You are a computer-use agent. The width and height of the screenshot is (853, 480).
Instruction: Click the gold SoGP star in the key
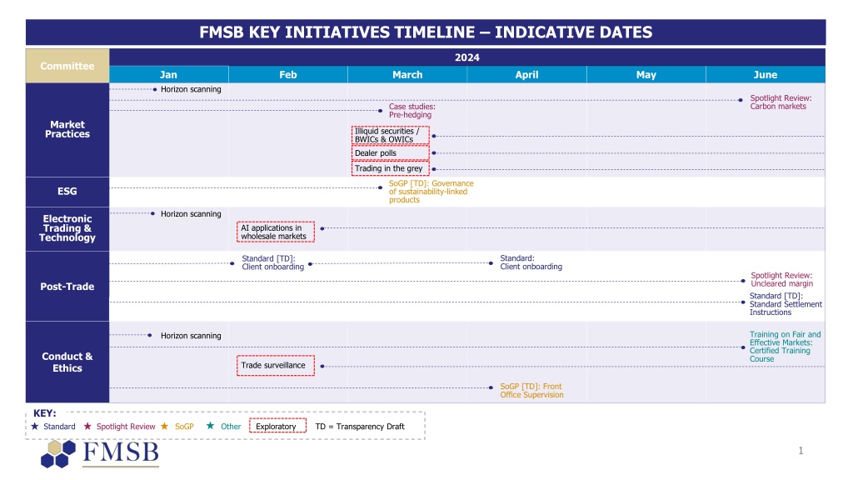pos(164,426)
